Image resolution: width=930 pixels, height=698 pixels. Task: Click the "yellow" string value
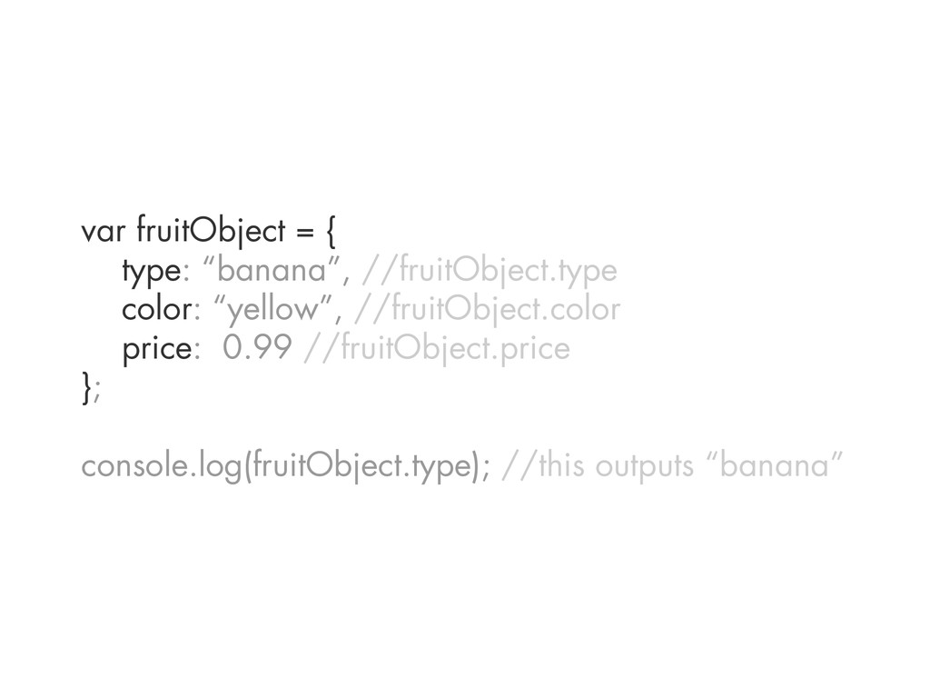(x=272, y=309)
